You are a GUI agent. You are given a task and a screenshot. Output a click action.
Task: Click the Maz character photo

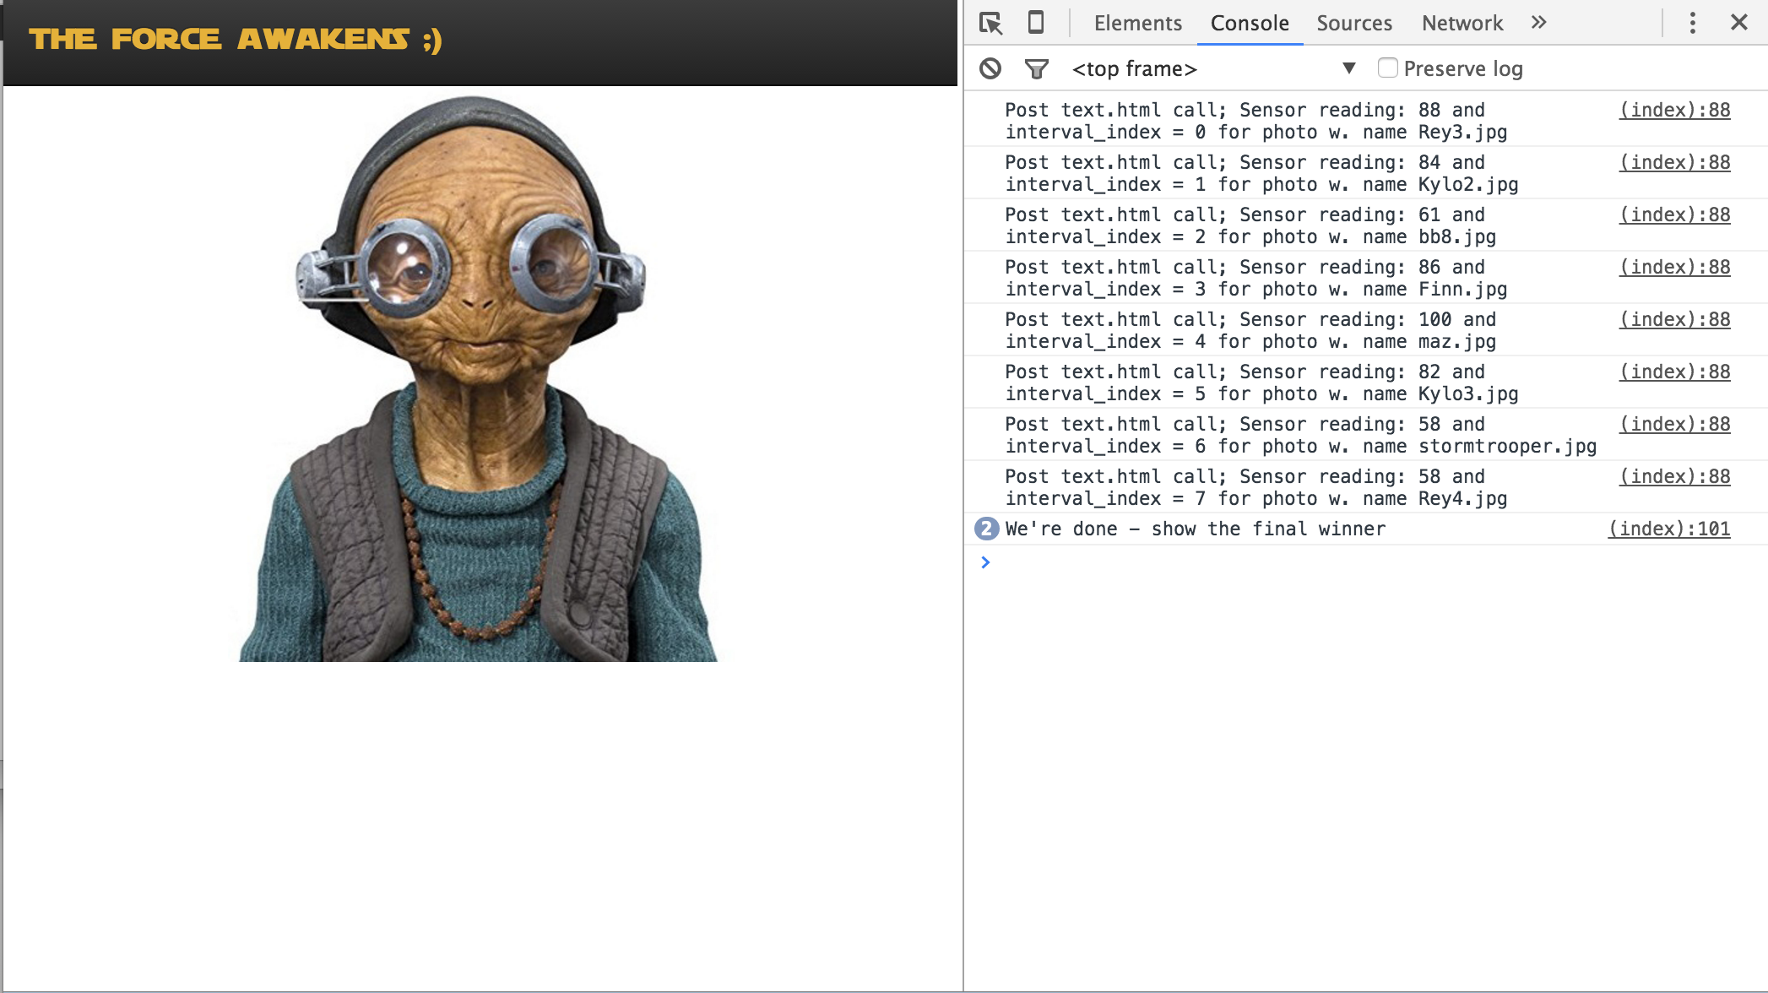coord(478,380)
